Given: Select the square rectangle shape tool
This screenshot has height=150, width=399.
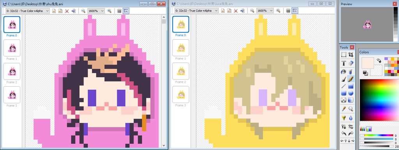Looking at the screenshot, I should tap(351, 86).
